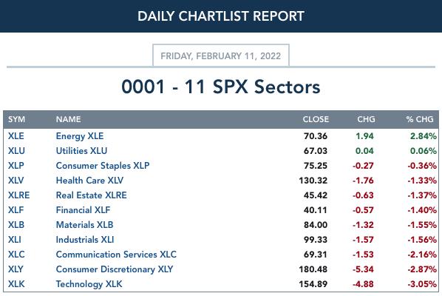The width and height of the screenshot is (442, 296).
Task: Click the XLB symbol link
Action: coord(16,225)
